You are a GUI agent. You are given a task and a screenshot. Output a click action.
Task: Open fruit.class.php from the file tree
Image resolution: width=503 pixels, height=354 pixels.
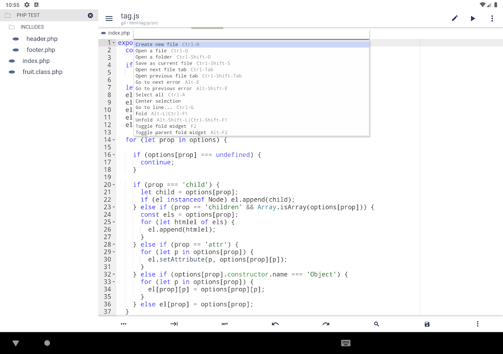pyautogui.click(x=42, y=72)
